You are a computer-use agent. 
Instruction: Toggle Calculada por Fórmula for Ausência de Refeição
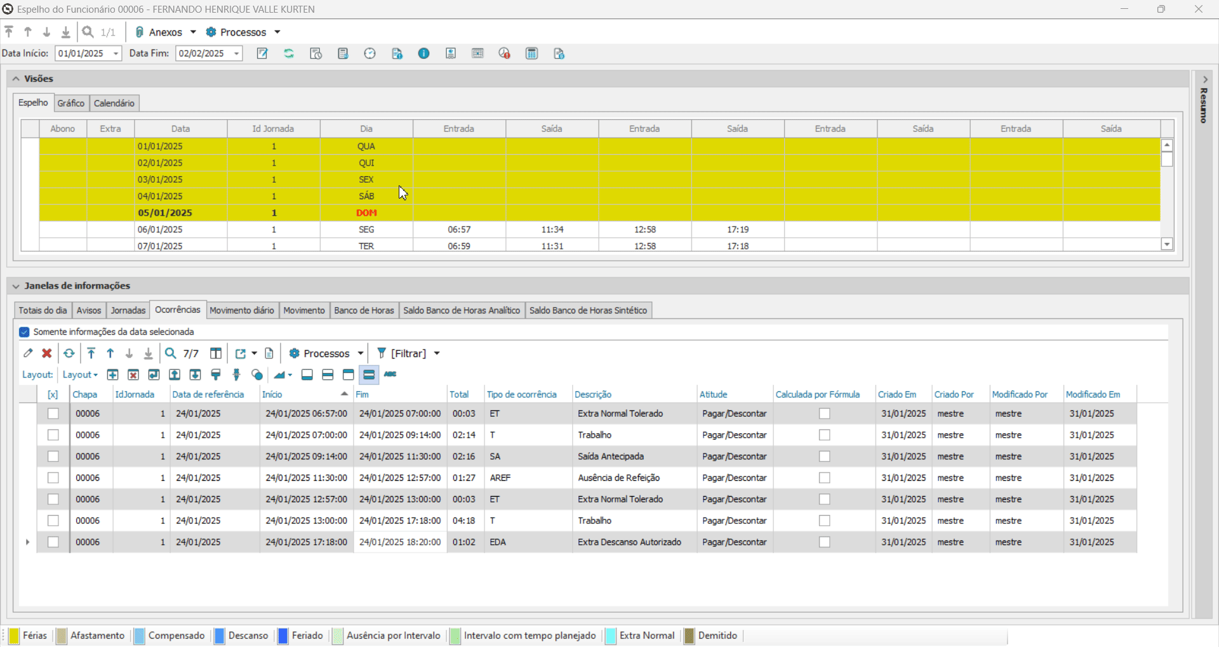(825, 478)
